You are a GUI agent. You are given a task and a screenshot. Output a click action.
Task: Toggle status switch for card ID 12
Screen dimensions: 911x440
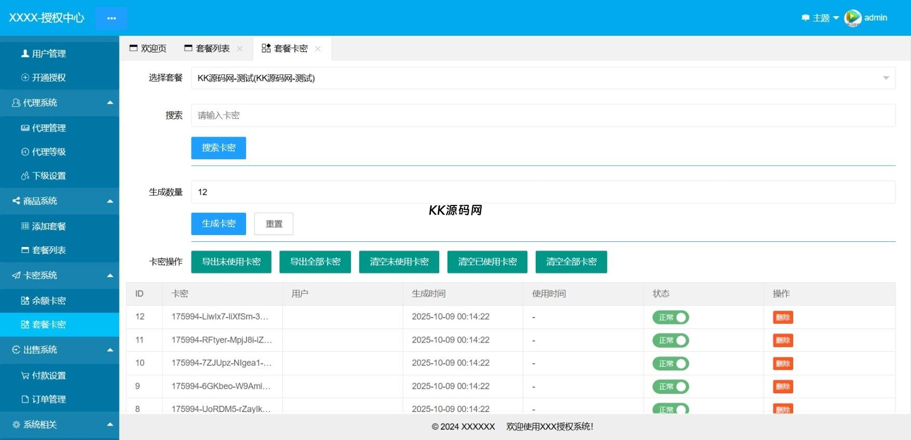pyautogui.click(x=670, y=317)
